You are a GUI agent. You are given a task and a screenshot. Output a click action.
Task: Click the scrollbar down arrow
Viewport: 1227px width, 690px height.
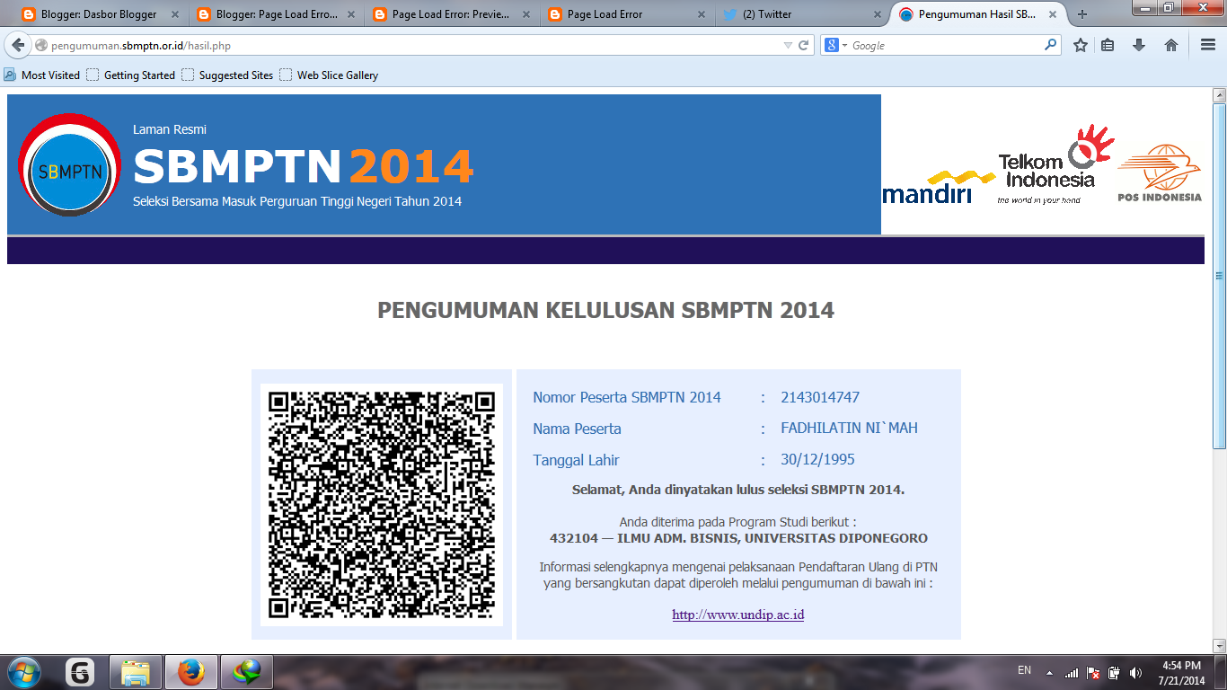1219,646
